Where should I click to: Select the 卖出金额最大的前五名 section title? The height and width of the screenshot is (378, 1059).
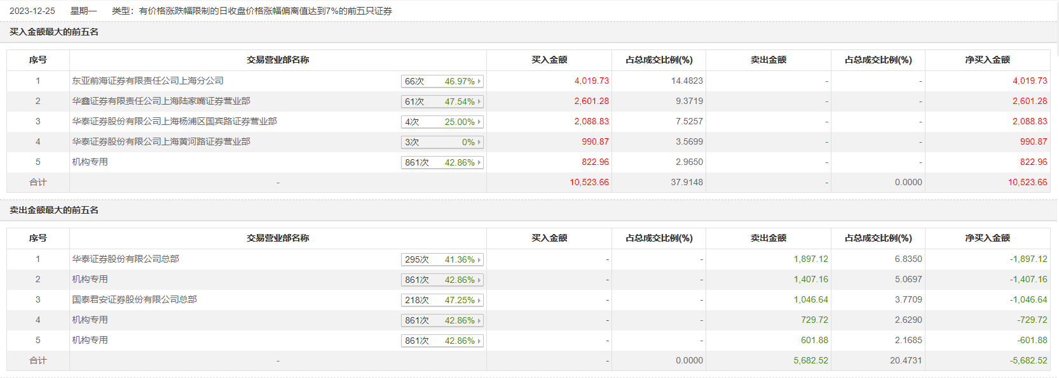coord(54,210)
